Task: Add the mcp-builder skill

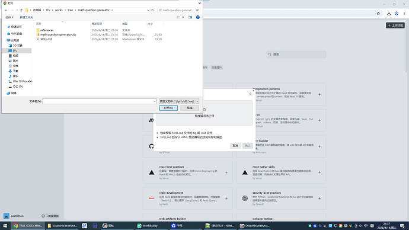Action: tap(319, 146)
